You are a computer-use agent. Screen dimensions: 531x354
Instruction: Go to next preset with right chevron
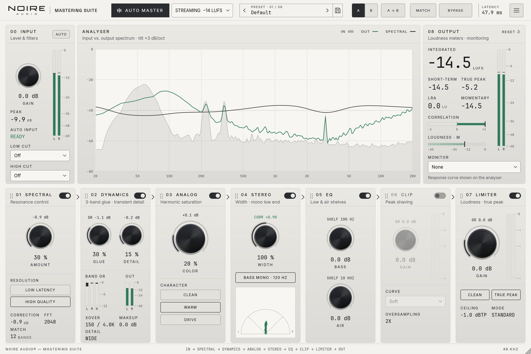[327, 10]
